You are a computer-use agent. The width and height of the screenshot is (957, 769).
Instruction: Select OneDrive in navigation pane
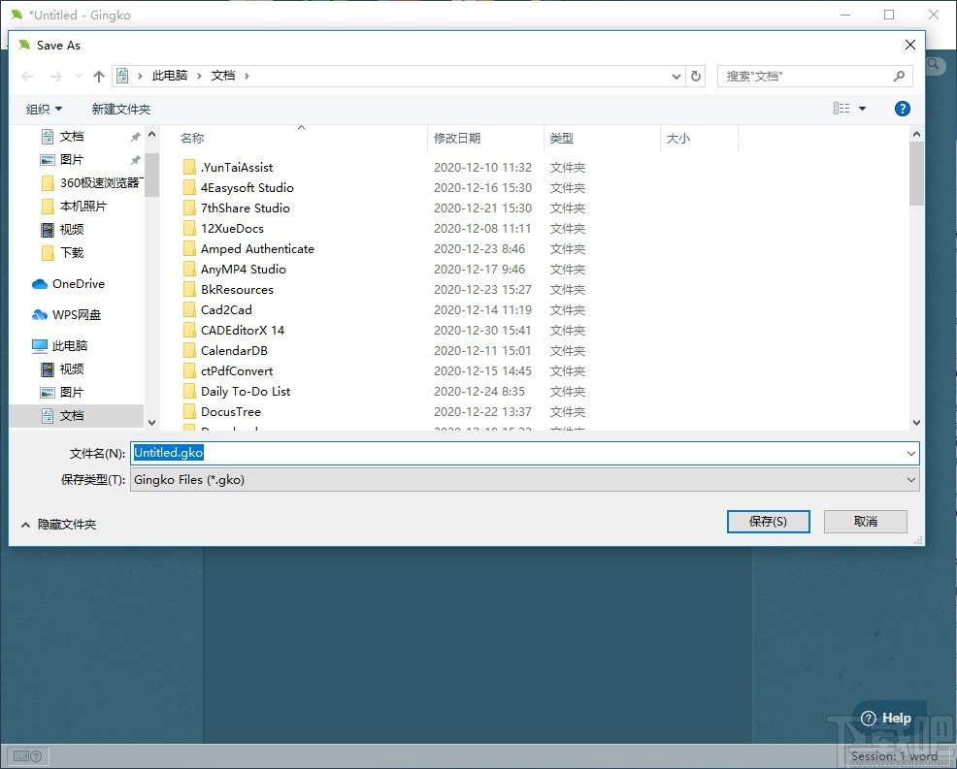pos(68,283)
